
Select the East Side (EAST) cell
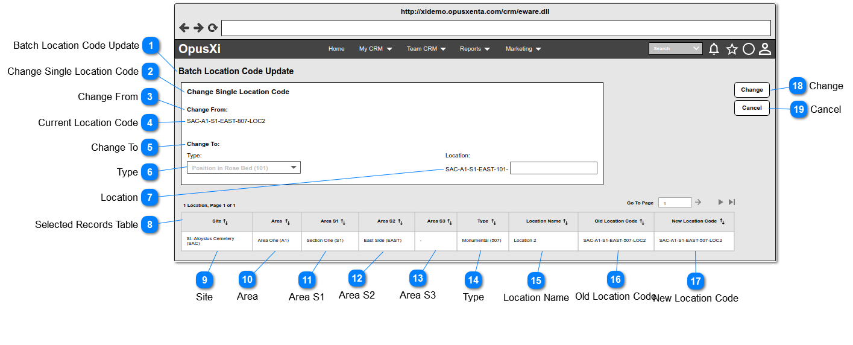pyautogui.click(x=386, y=241)
